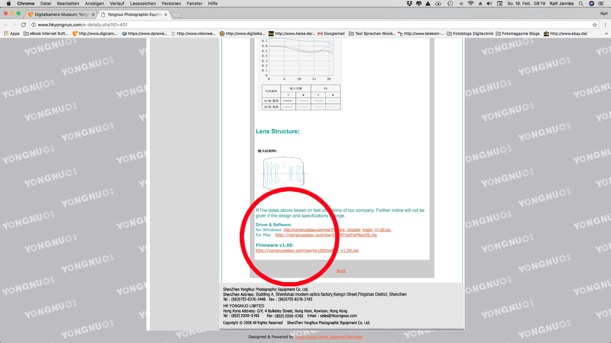Image resolution: width=611 pixels, height=343 pixels.
Task: Open the Lesezeichen menu
Action: click(x=143, y=3)
